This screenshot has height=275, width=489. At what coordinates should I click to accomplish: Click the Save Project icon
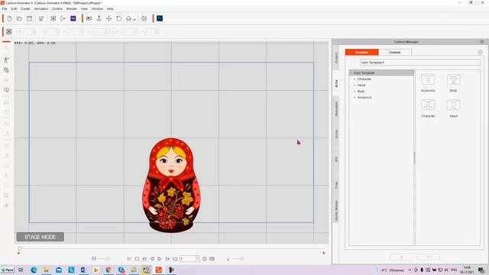[x=29, y=18]
